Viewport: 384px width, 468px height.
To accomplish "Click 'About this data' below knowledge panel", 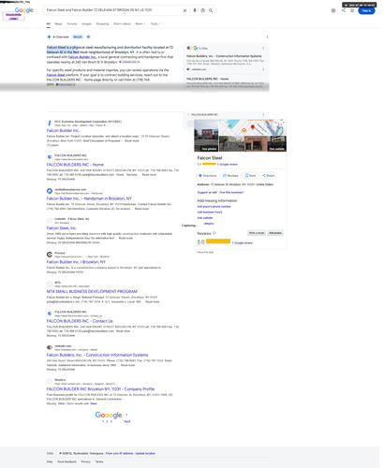I will tap(205, 252).
